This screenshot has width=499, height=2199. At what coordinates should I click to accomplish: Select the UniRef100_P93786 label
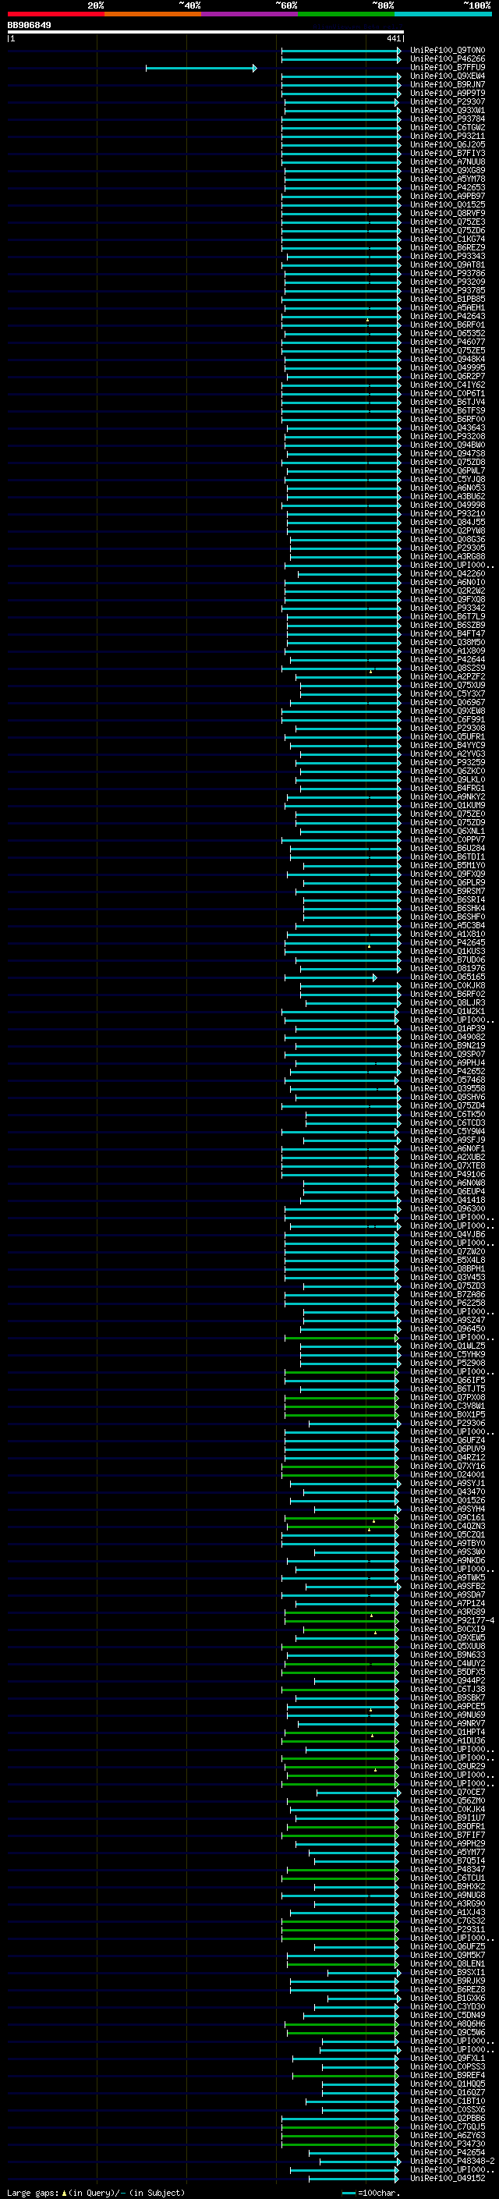(x=448, y=273)
